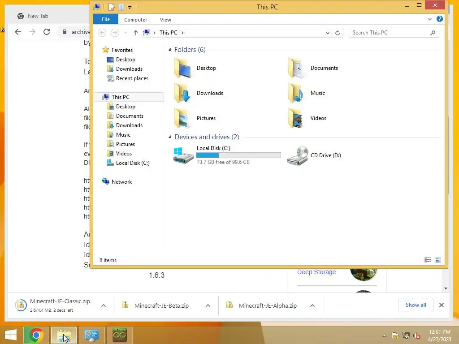Open the Minecraft-JE-Alpha.zip download
Screen dimensions: 459x344
point(268,305)
